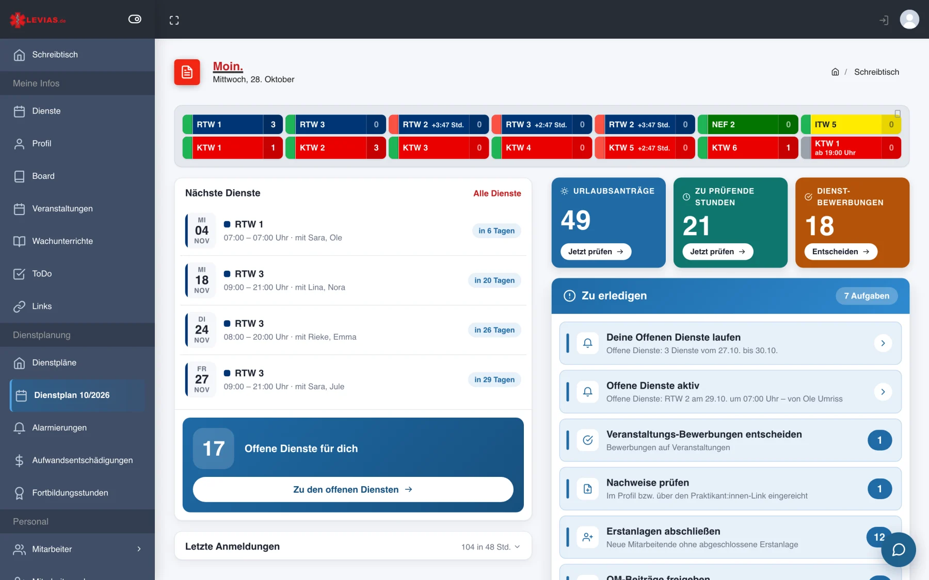Viewport: 929px width, 580px height.
Task: Click the Veranstaltungen calendar icon
Action: [x=19, y=209]
